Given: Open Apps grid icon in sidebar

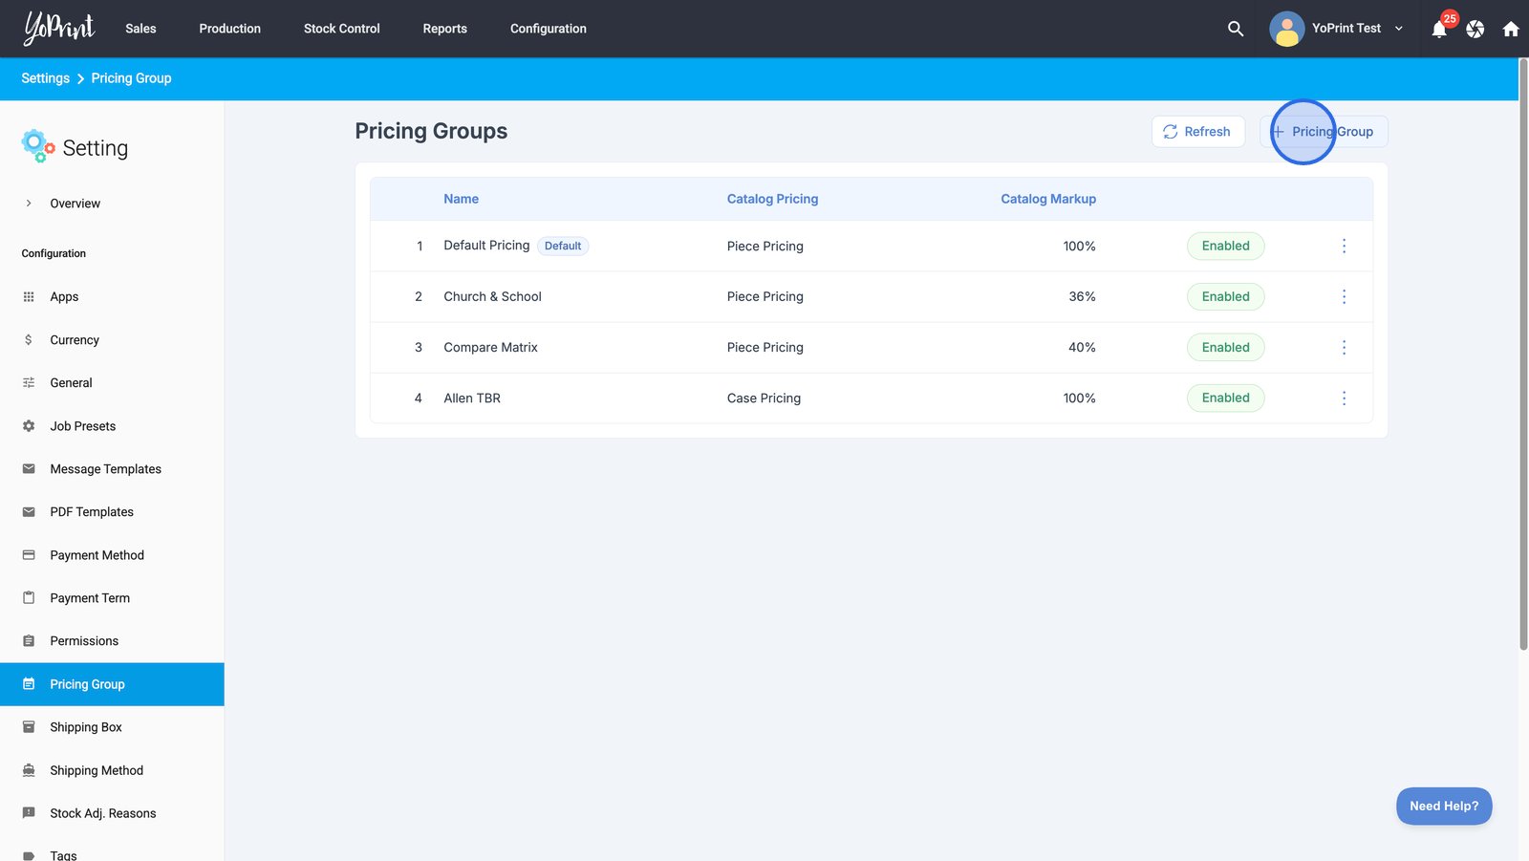Looking at the screenshot, I should point(29,297).
